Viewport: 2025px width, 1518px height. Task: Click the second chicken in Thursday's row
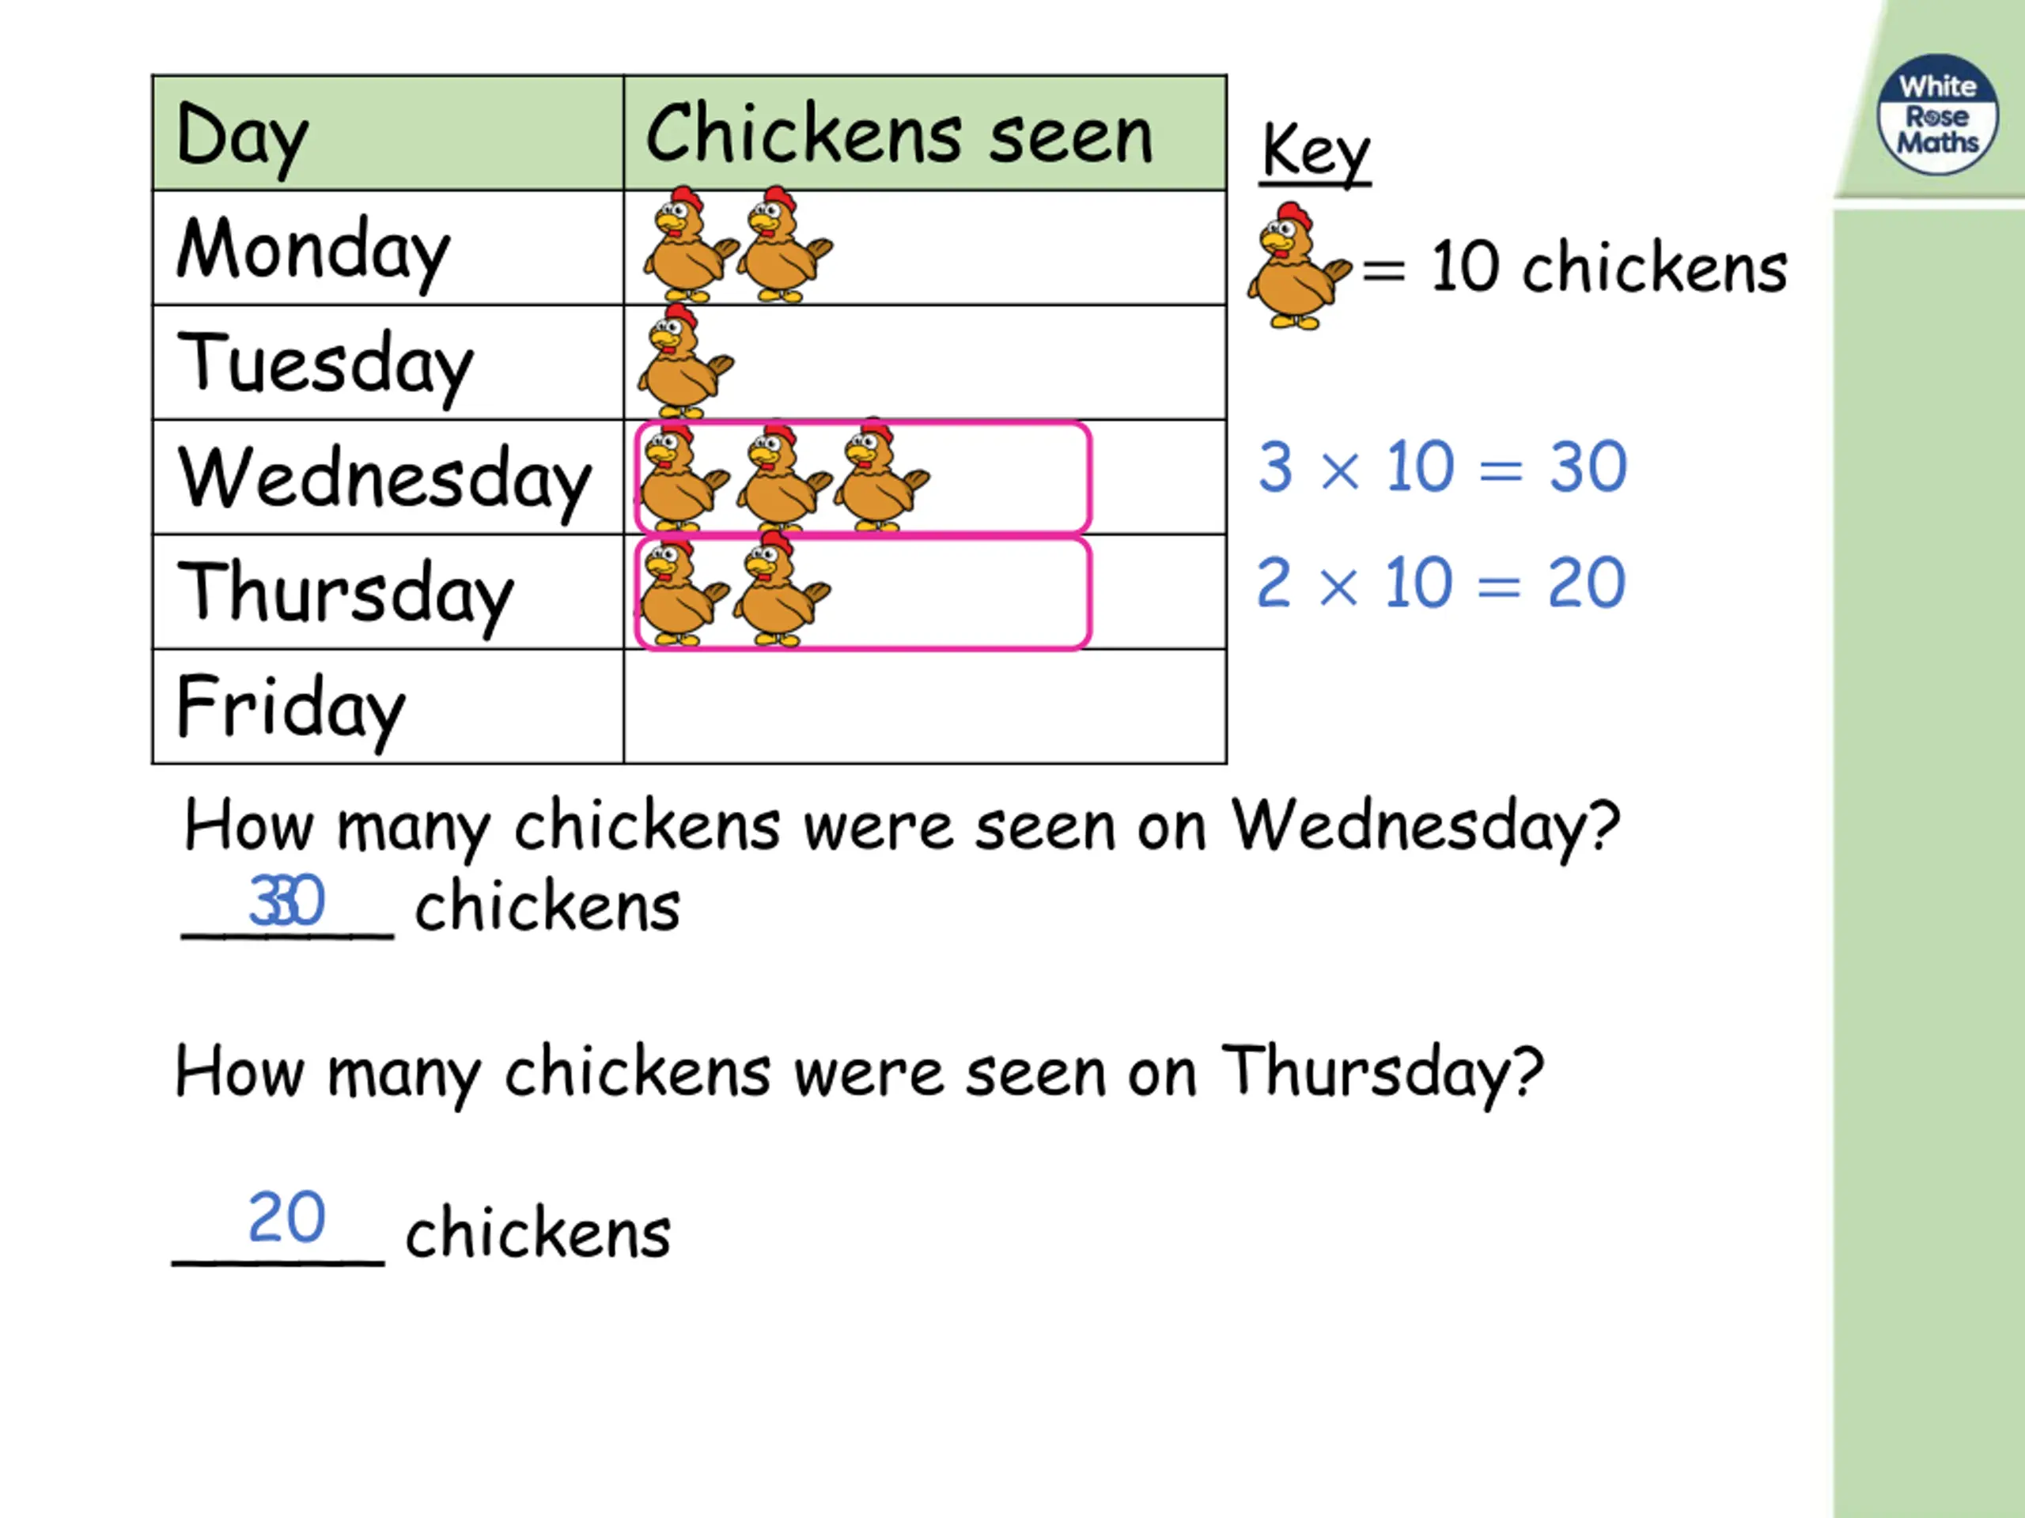(781, 593)
